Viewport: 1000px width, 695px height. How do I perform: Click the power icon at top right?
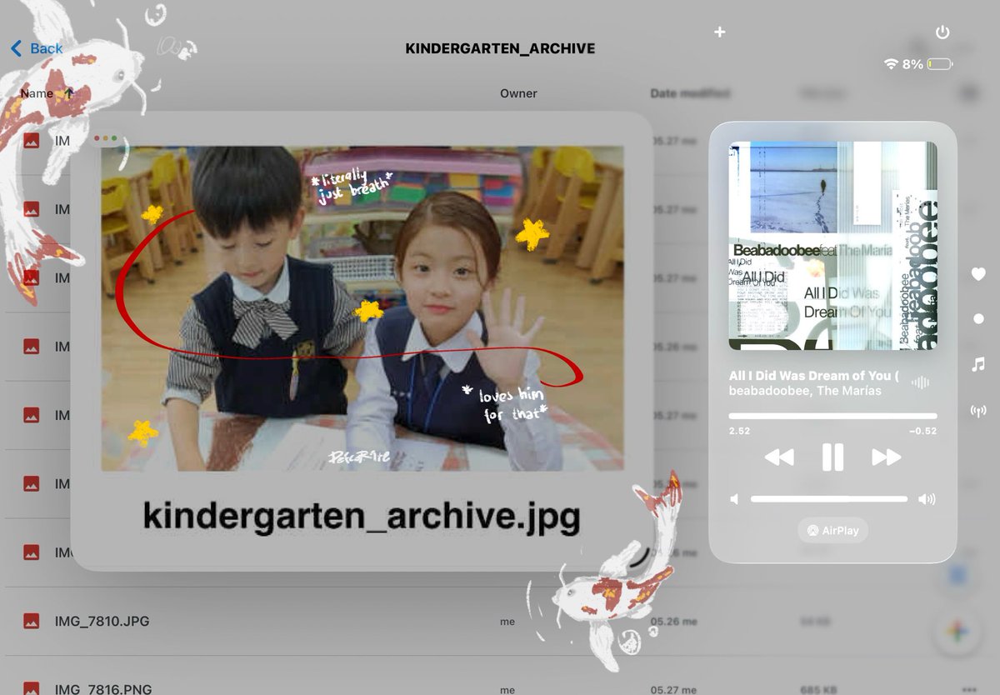(942, 32)
